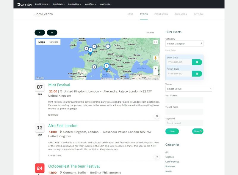The width and height of the screenshot is (238, 175).
Task: Switch to map view using the dark flag button
Action: point(39,32)
